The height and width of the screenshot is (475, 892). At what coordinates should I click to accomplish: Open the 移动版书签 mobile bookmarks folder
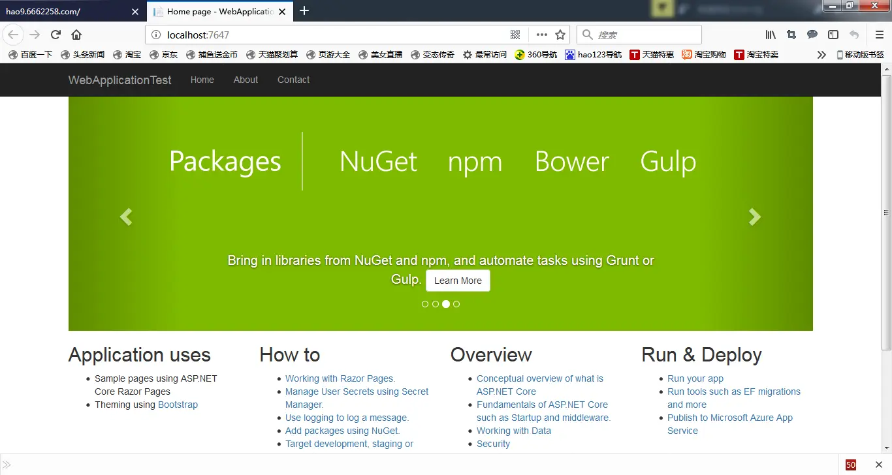pos(860,55)
